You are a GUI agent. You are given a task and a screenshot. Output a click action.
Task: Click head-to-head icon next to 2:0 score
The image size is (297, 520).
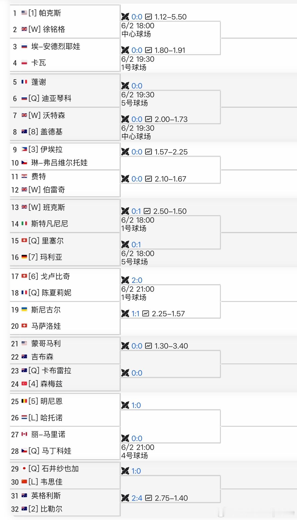(x=125, y=280)
